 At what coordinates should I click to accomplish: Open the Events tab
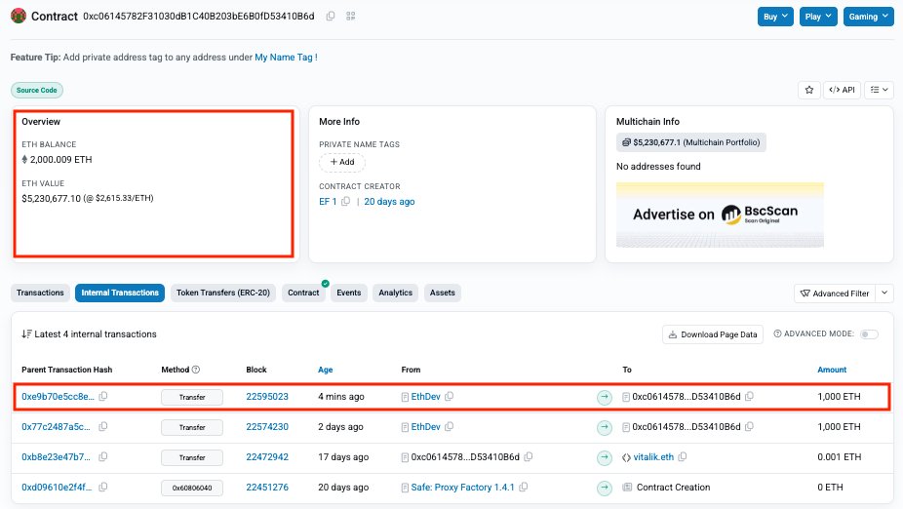click(349, 293)
